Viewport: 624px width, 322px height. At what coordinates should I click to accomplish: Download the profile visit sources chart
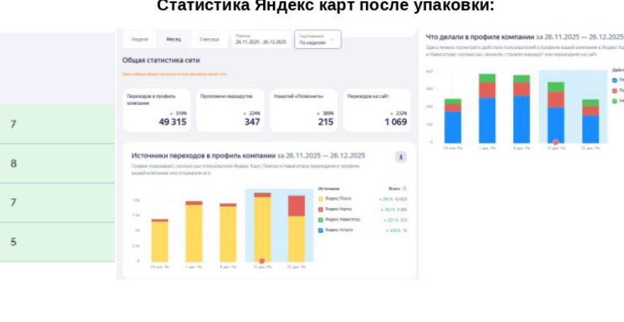coord(401,157)
